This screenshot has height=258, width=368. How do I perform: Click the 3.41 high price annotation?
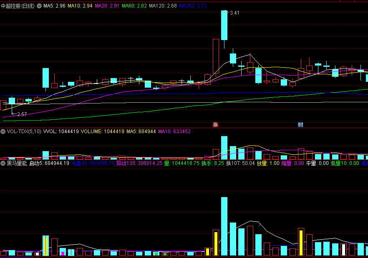click(234, 13)
